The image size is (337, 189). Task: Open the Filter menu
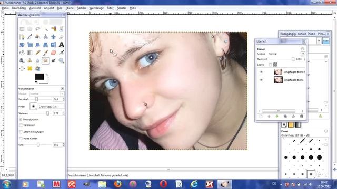[110, 8]
